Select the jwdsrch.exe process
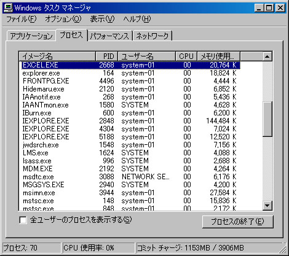The image size is (289, 256). point(131,145)
